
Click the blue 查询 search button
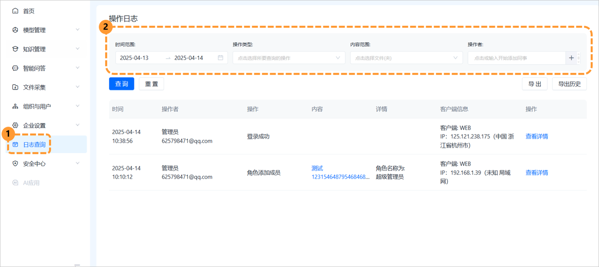click(x=122, y=84)
